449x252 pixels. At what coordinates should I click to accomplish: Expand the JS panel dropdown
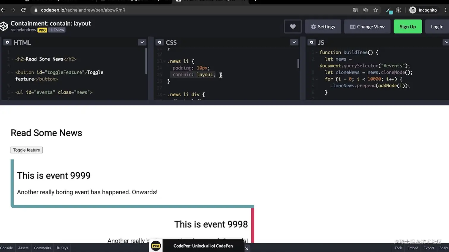(x=446, y=42)
